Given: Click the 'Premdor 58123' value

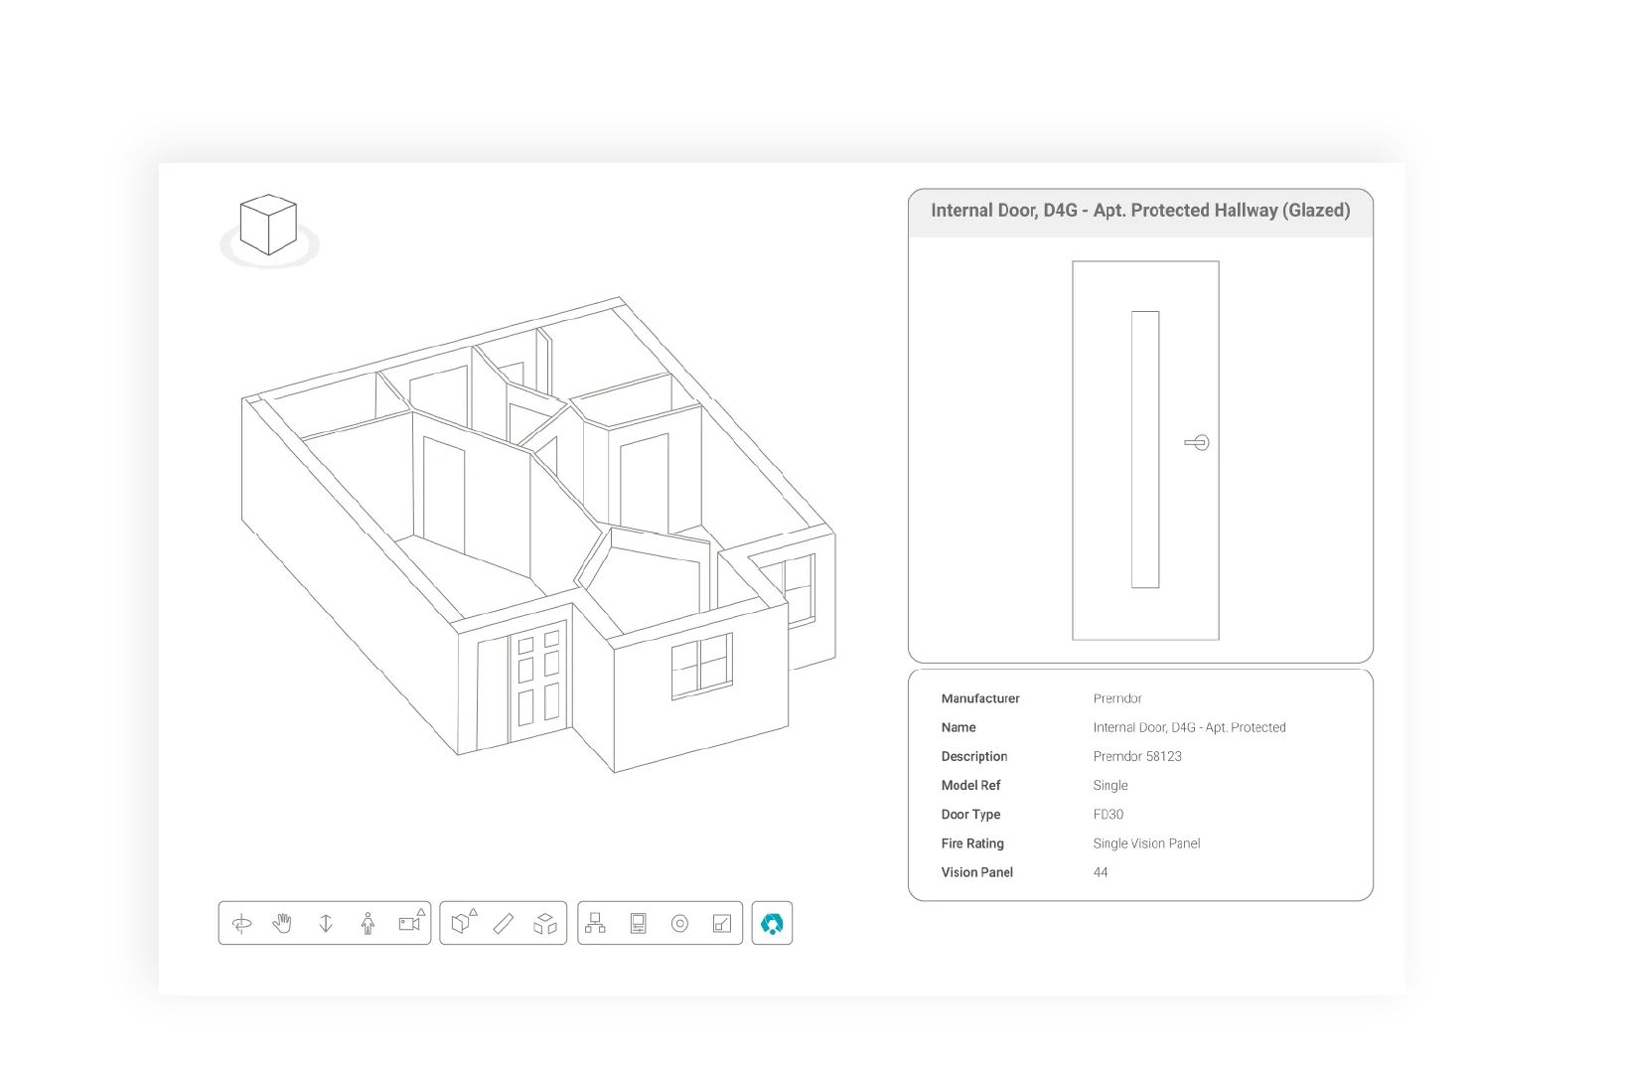Looking at the screenshot, I should (x=1137, y=756).
